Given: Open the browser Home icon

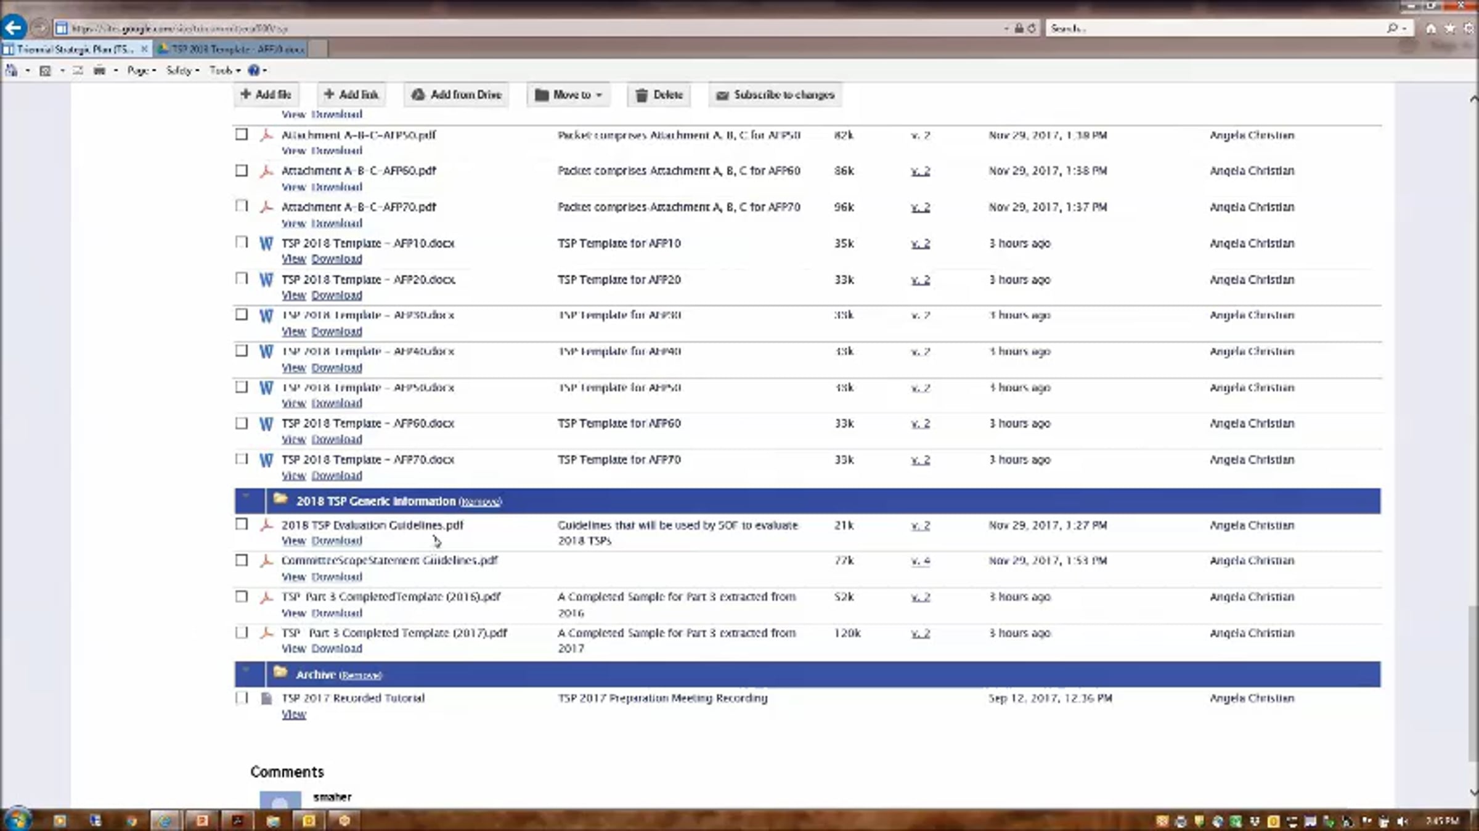Looking at the screenshot, I should [1431, 28].
